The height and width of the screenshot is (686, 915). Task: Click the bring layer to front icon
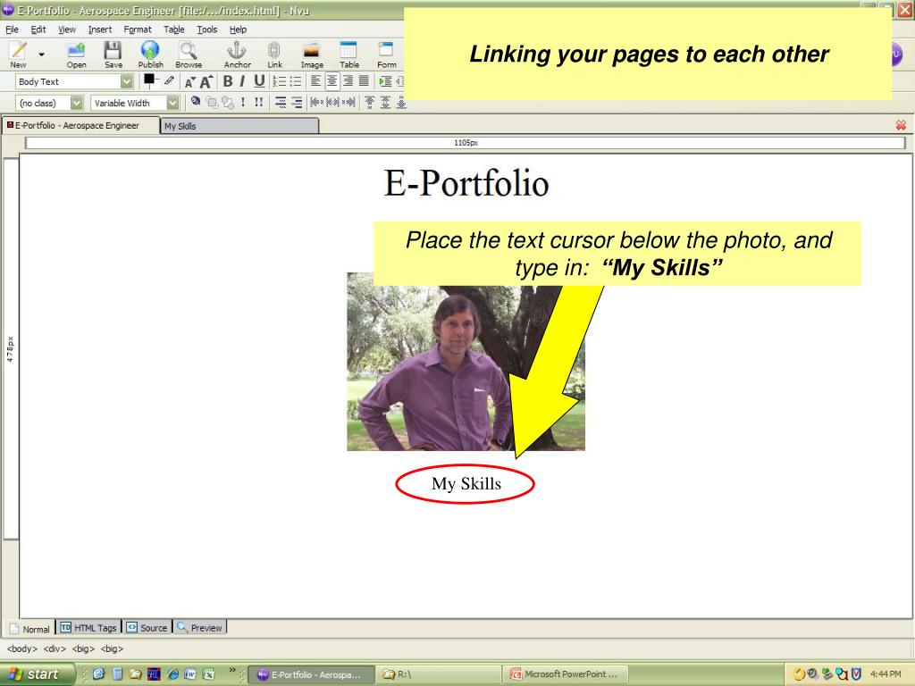click(212, 103)
